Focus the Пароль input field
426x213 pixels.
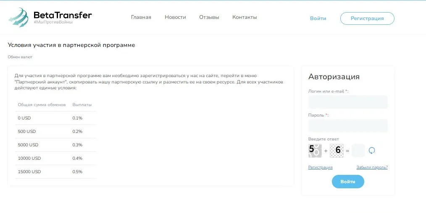348,126
